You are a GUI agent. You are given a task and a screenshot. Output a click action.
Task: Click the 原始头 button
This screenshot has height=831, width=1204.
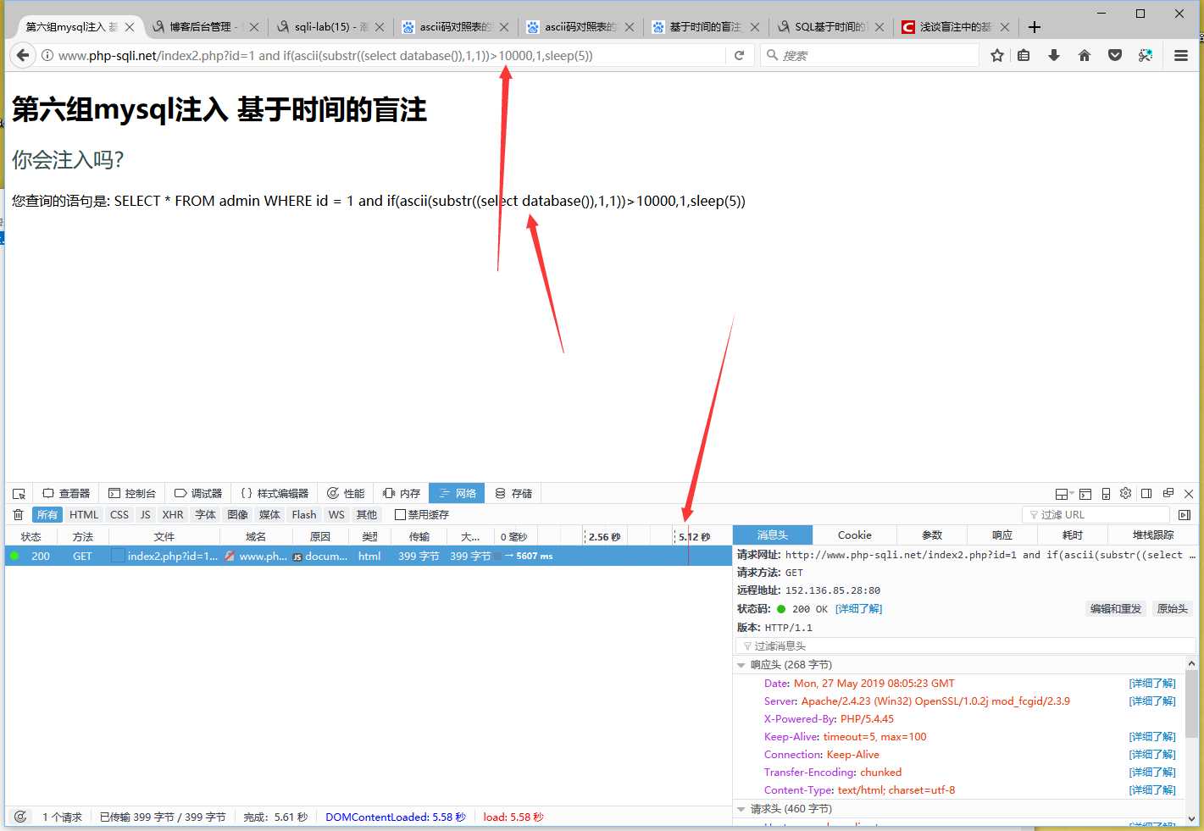1173,608
